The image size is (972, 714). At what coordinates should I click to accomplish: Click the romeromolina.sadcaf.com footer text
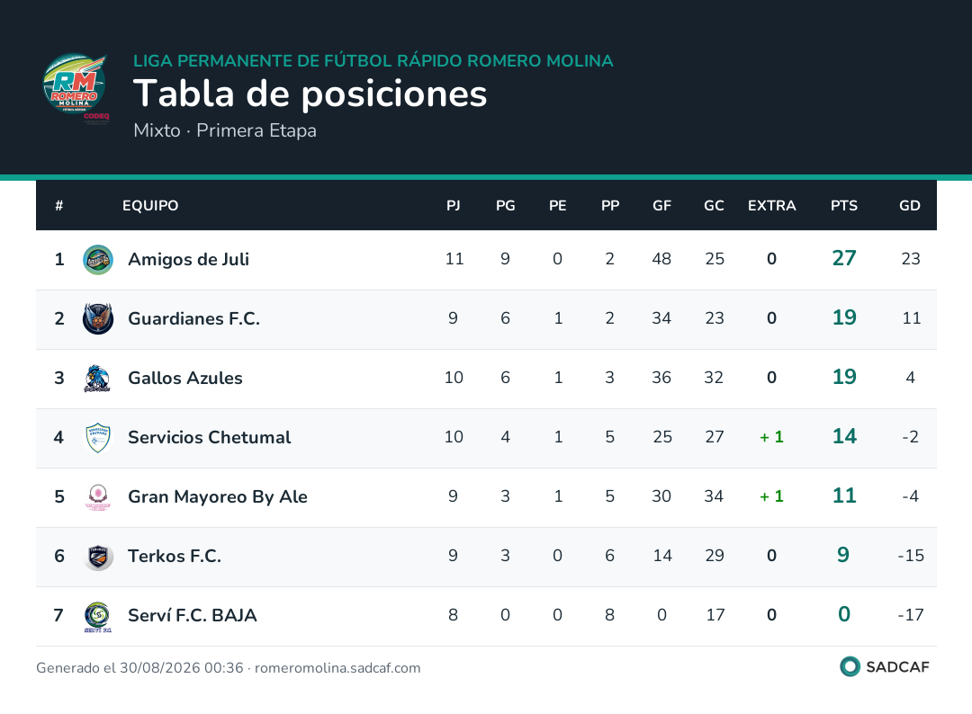click(337, 667)
